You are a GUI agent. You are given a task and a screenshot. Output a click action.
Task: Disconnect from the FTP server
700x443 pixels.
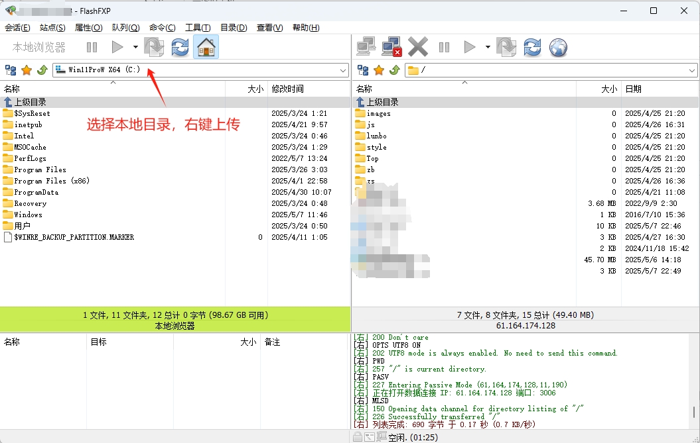[x=393, y=46]
